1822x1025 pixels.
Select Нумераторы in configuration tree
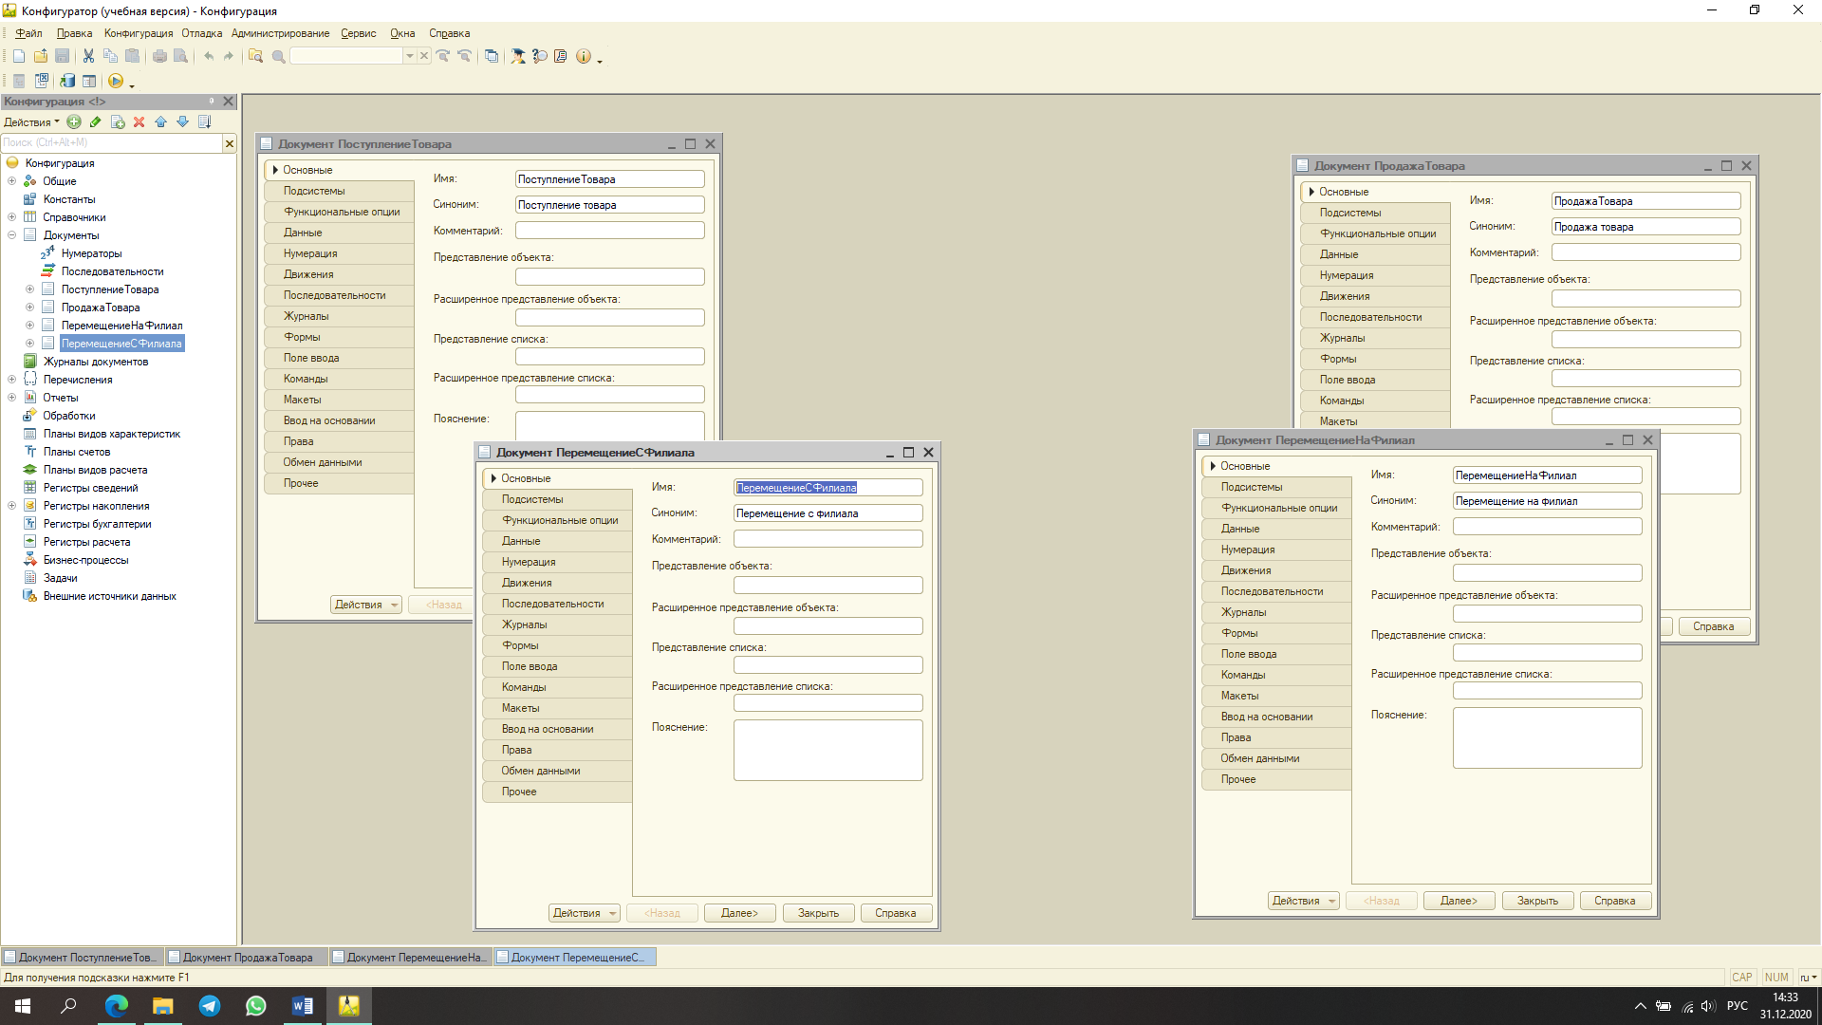tap(92, 253)
